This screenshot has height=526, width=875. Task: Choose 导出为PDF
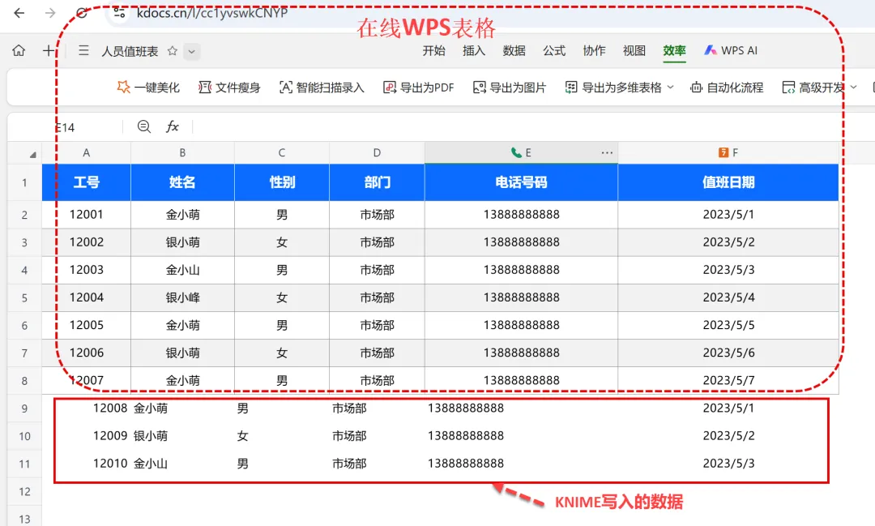click(419, 87)
